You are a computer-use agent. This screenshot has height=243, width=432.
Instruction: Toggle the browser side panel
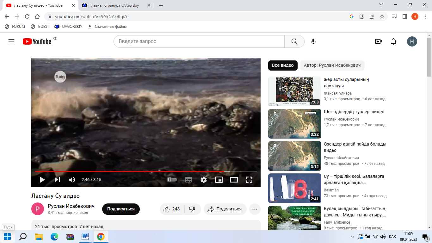pos(404,16)
